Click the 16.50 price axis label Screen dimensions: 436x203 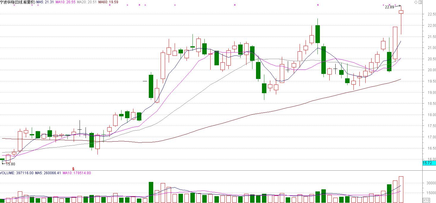(432, 148)
